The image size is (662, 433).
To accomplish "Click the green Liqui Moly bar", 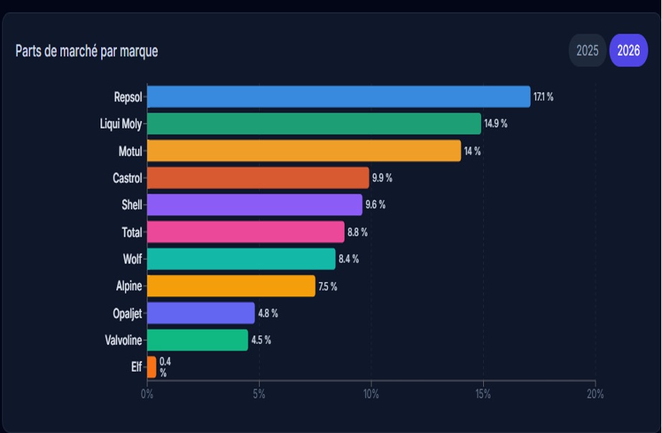I will pyautogui.click(x=314, y=123).
